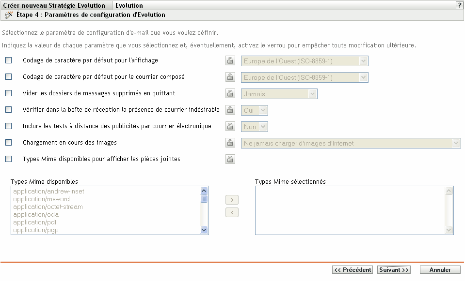Lock the composed mail encoding setting
Viewport: 465px width, 281px height.
click(x=230, y=77)
